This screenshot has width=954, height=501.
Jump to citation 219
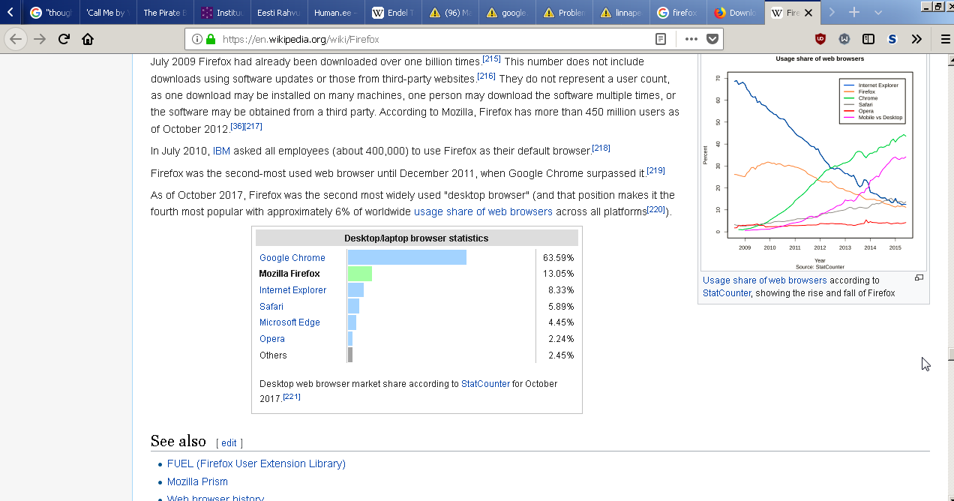[x=655, y=170]
